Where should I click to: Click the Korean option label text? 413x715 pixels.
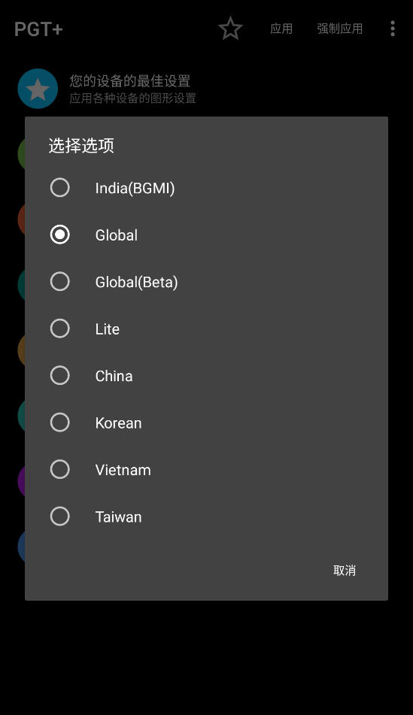[118, 423]
